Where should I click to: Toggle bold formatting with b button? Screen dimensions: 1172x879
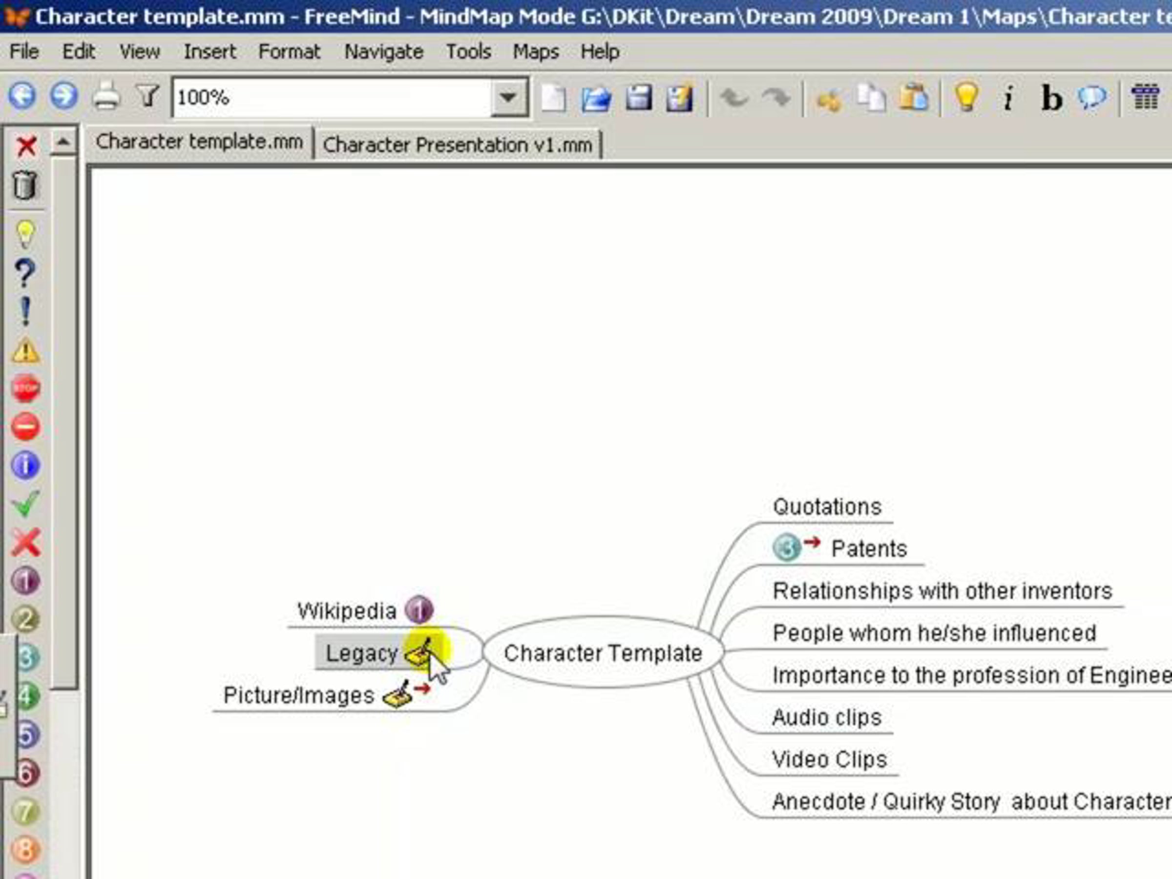pyautogui.click(x=1051, y=99)
